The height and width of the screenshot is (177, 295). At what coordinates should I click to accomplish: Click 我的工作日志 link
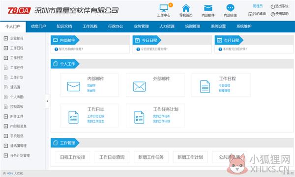pyautogui.click(x=96, y=121)
